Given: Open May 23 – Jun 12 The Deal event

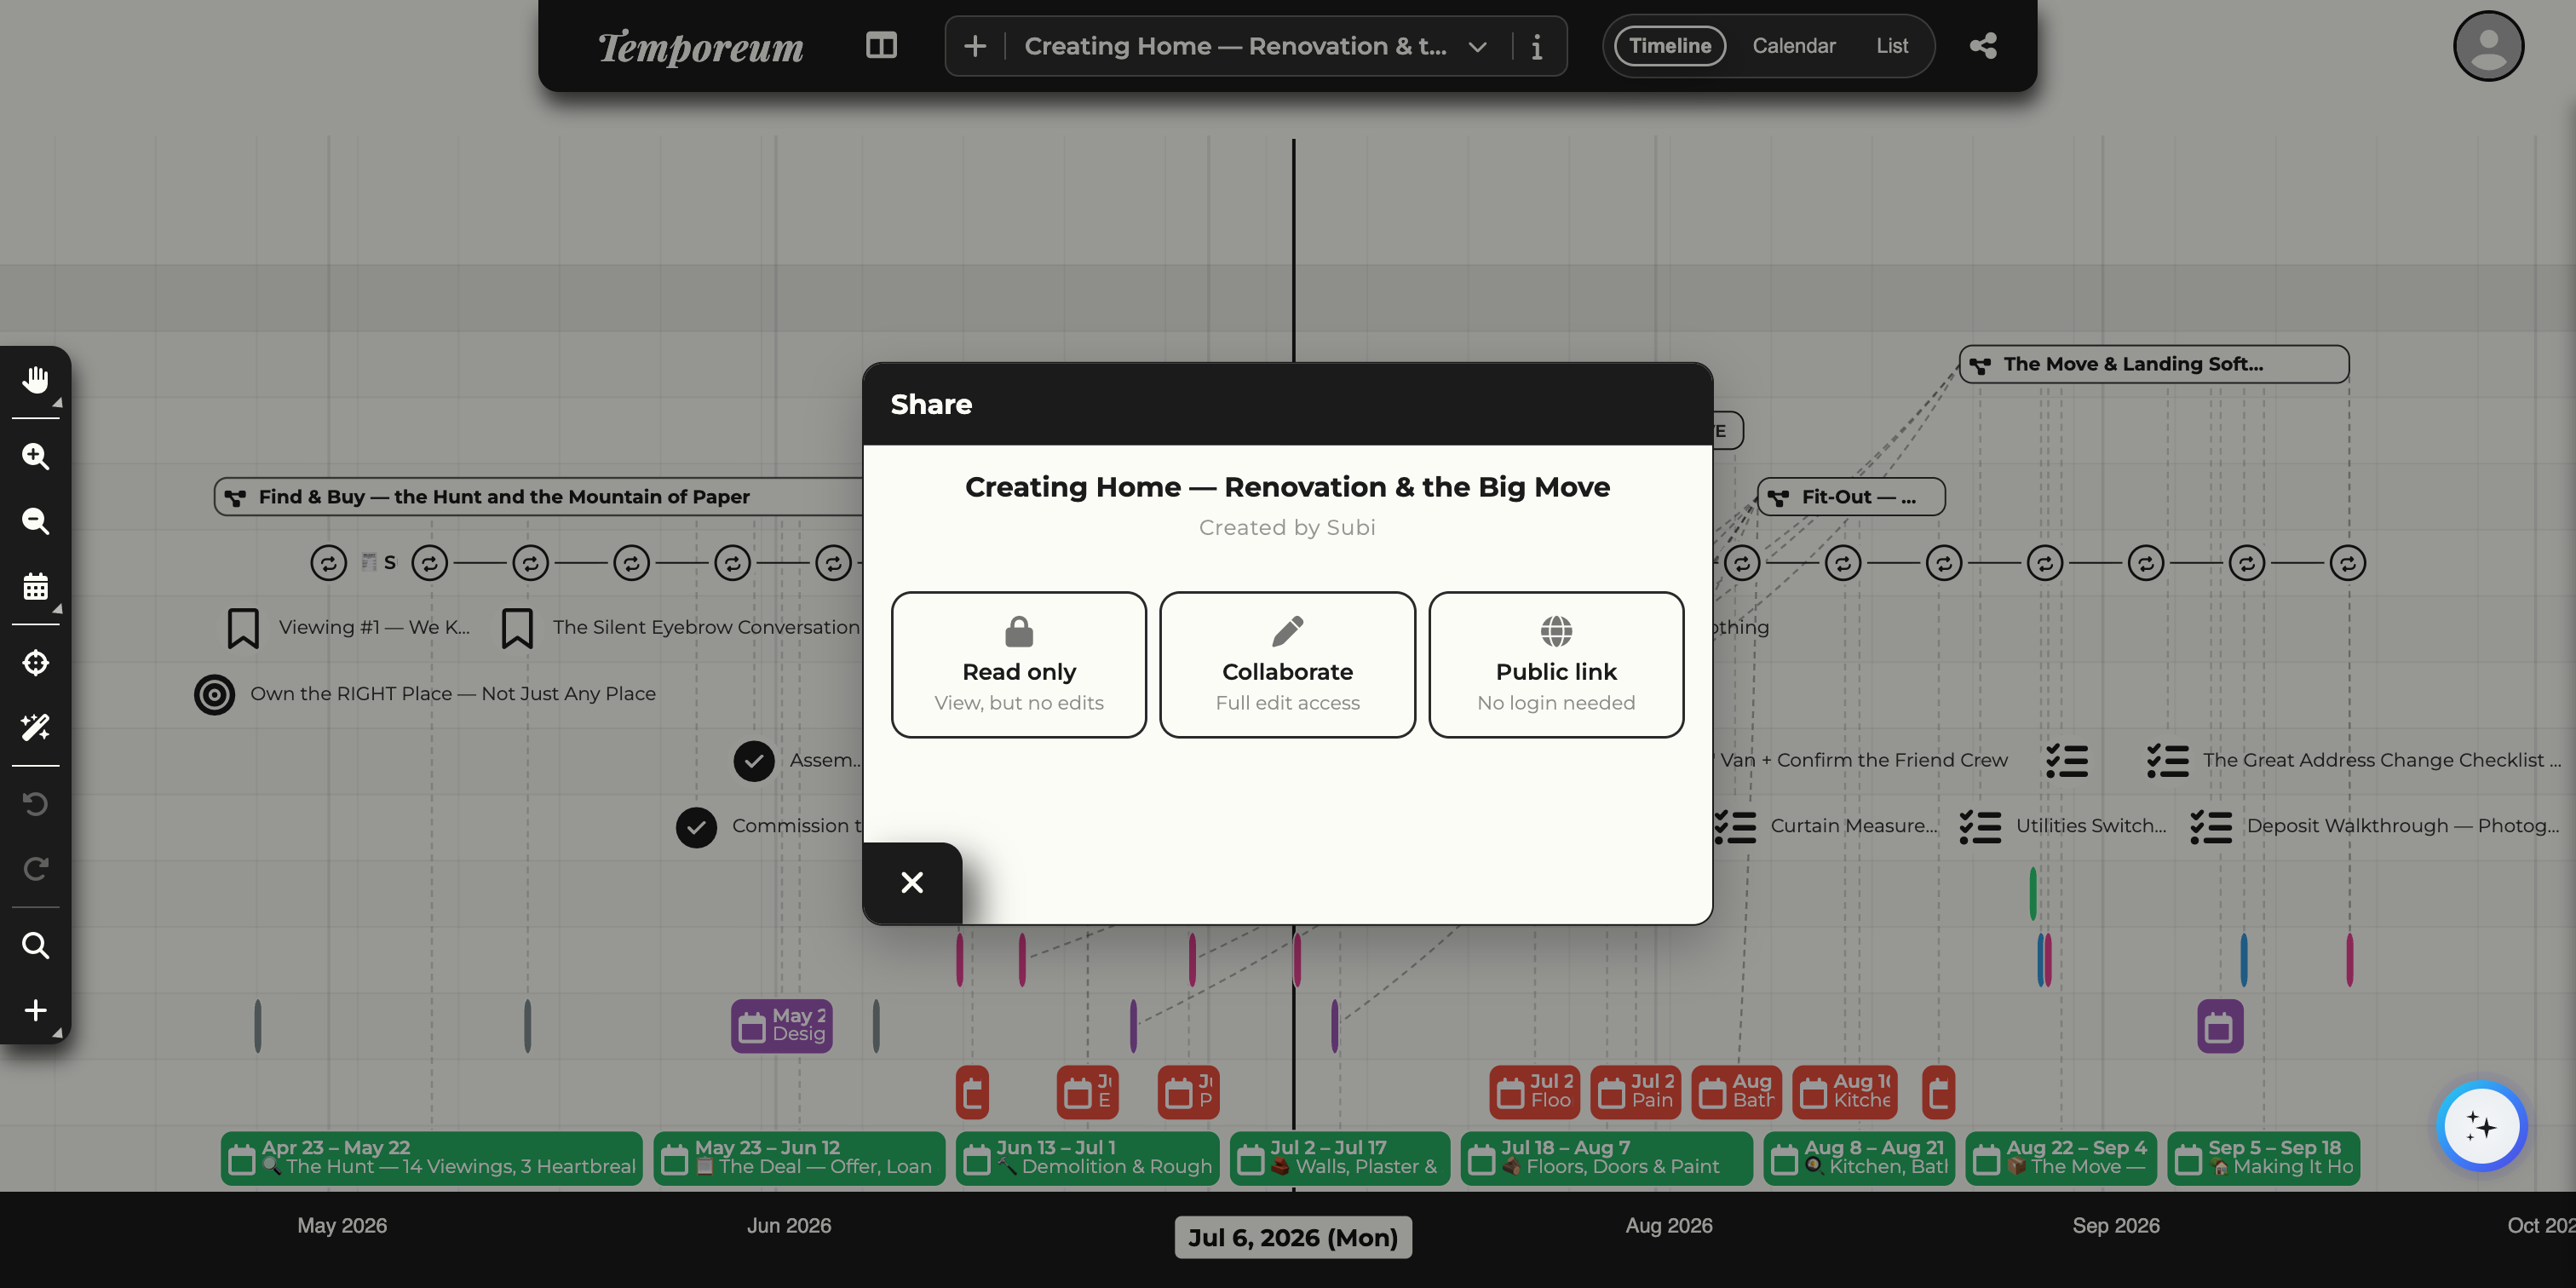Looking at the screenshot, I should 799,1158.
